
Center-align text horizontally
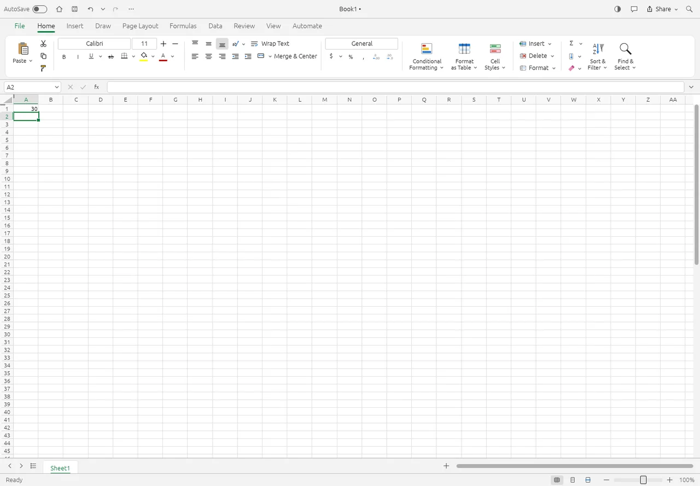208,56
